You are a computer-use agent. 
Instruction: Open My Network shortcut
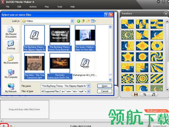(x=11, y=88)
